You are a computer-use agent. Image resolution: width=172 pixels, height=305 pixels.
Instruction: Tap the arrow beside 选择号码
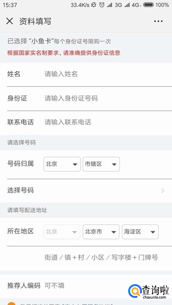[x=163, y=190]
